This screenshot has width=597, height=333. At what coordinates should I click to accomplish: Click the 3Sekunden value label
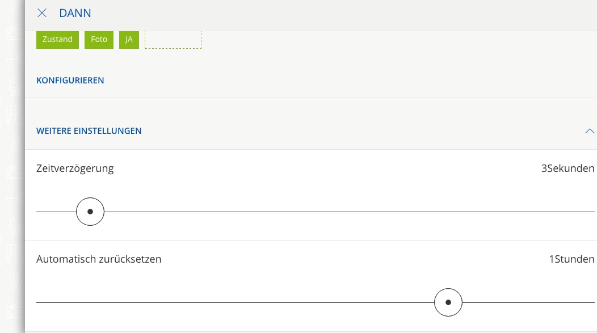(x=567, y=168)
